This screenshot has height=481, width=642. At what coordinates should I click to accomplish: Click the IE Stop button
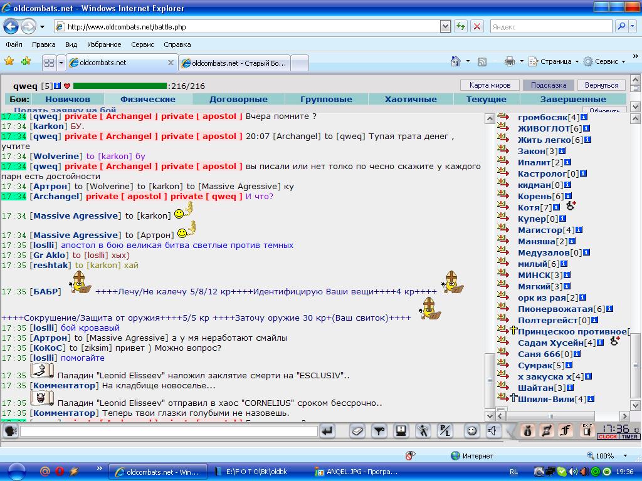tap(477, 26)
